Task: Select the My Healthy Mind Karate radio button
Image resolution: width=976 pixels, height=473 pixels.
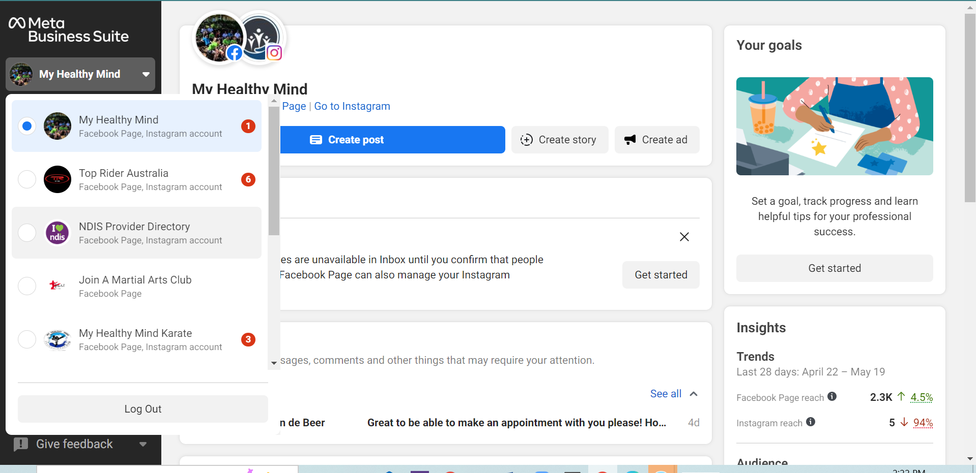Action: click(27, 339)
